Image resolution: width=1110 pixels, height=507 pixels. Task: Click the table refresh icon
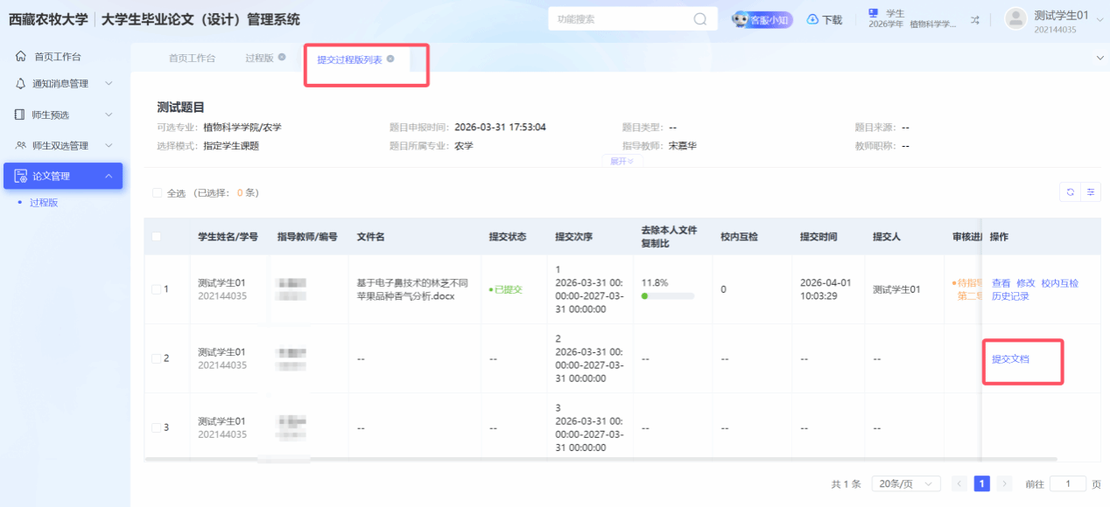click(x=1070, y=192)
